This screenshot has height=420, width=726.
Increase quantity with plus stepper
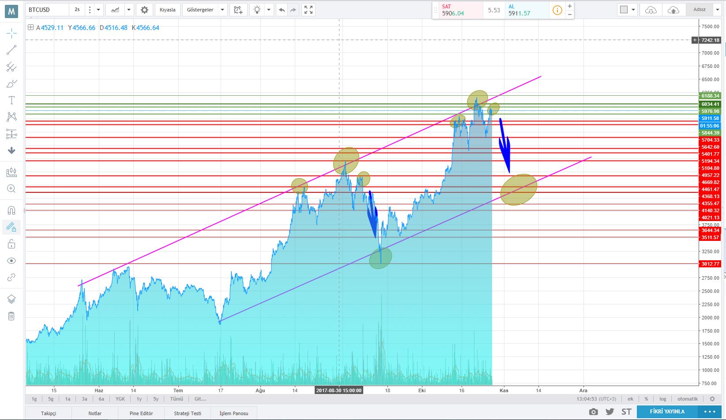click(x=570, y=6)
